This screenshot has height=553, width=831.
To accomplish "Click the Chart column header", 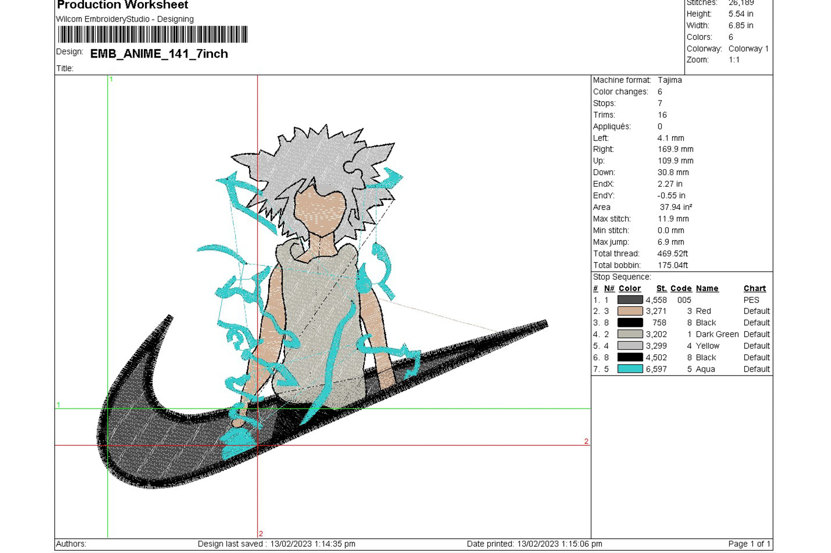I will (x=754, y=289).
